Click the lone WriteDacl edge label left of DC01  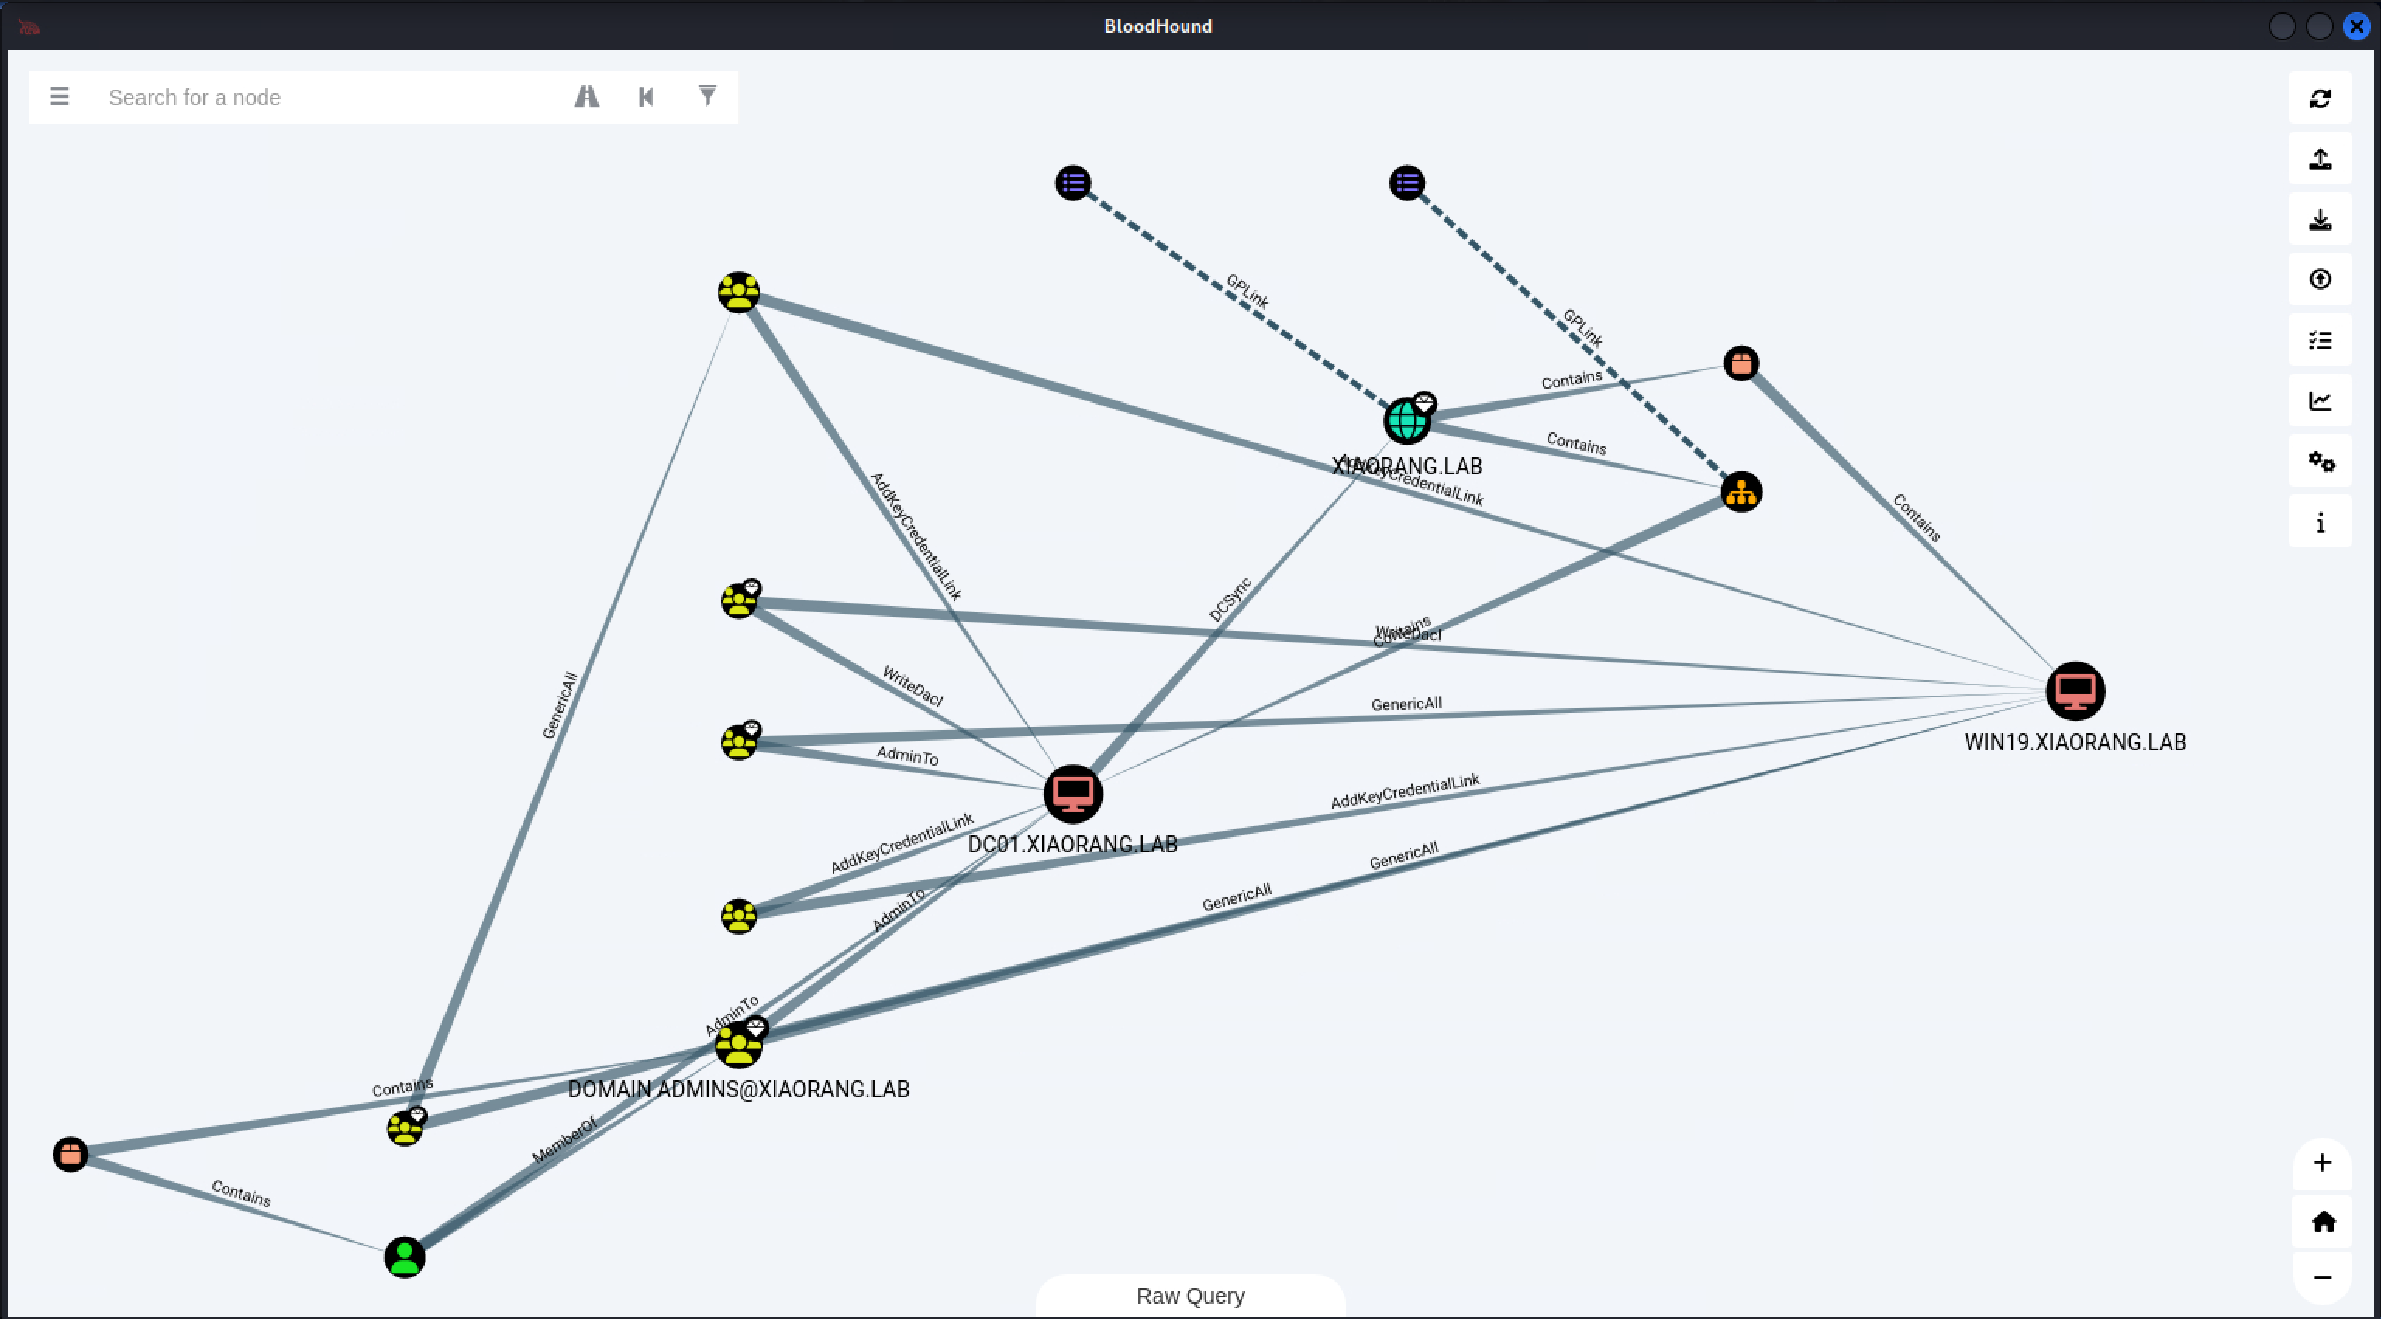913,687
